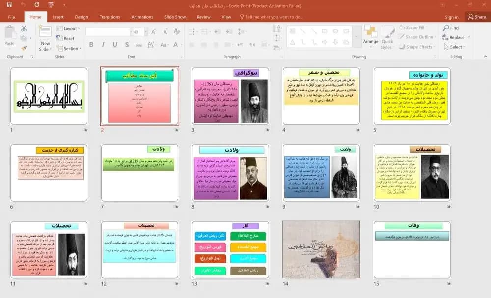Click the Convert to SmartArt icon
The image size is (491, 298).
pos(277,48)
